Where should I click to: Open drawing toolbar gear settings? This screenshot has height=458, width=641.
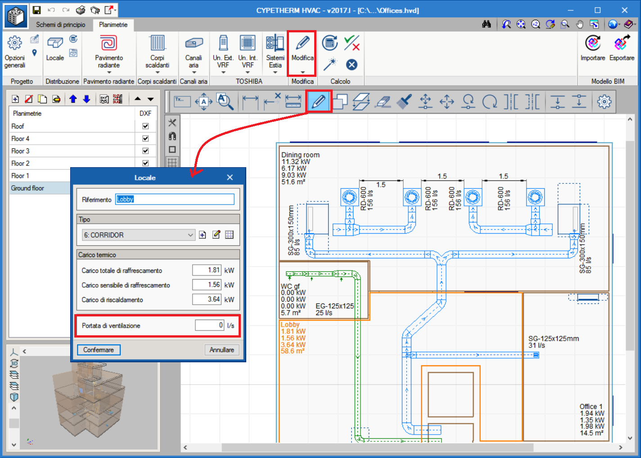pos(604,102)
